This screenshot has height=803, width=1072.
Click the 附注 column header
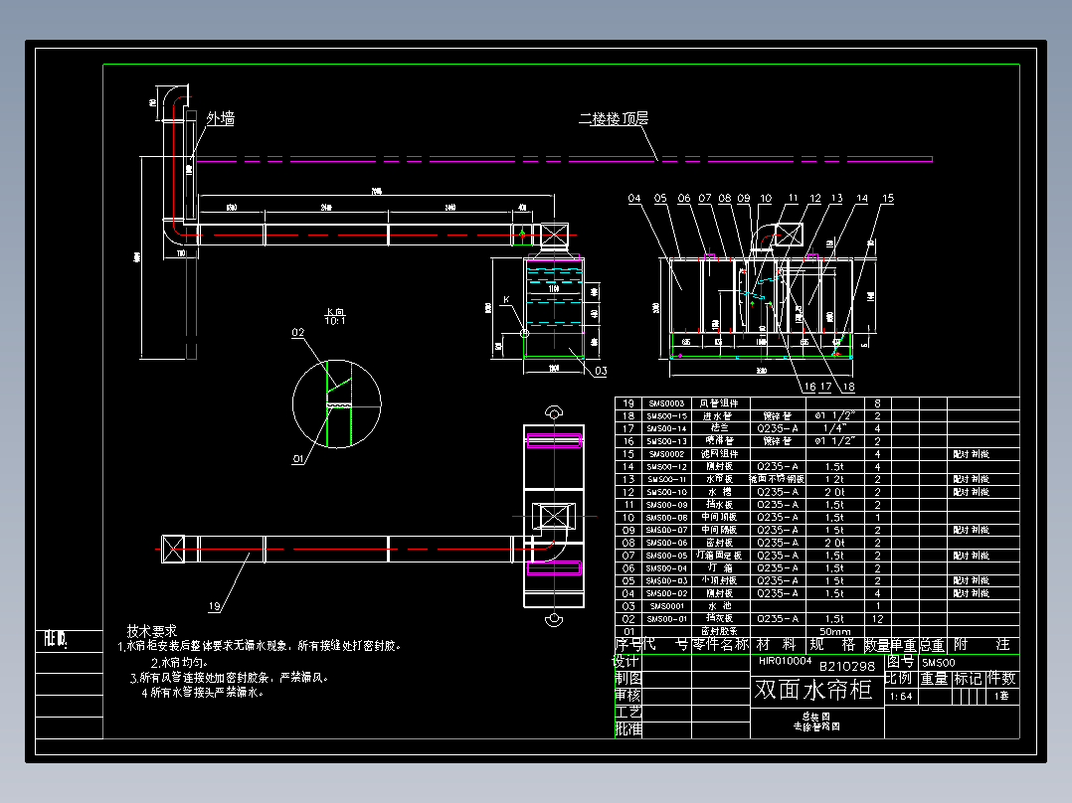pyautogui.click(x=982, y=644)
